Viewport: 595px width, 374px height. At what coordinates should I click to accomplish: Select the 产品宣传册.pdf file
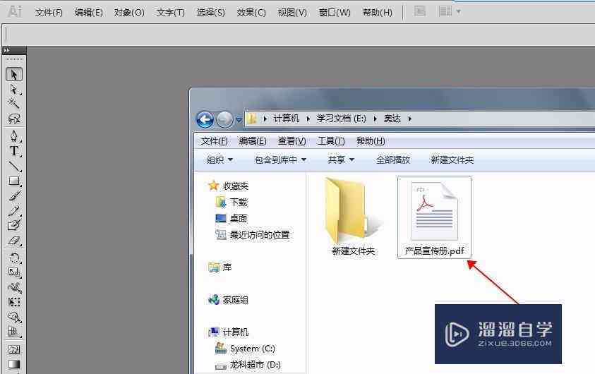(435, 218)
